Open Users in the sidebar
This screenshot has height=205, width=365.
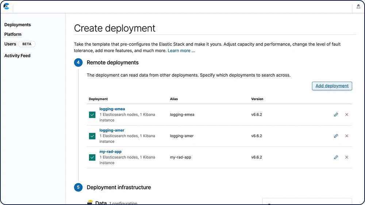click(10, 44)
